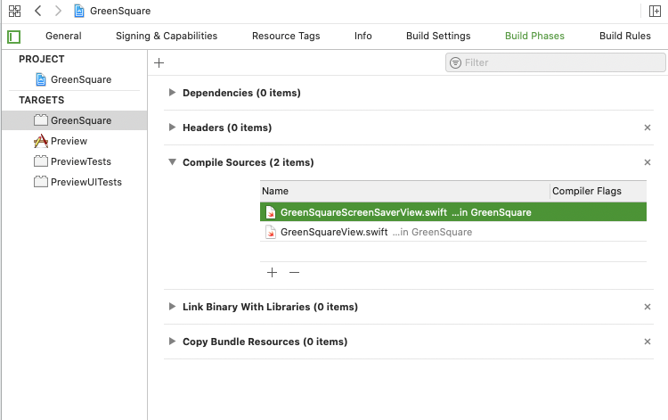Go forward with the right chevron
668x420 pixels.
click(x=58, y=11)
